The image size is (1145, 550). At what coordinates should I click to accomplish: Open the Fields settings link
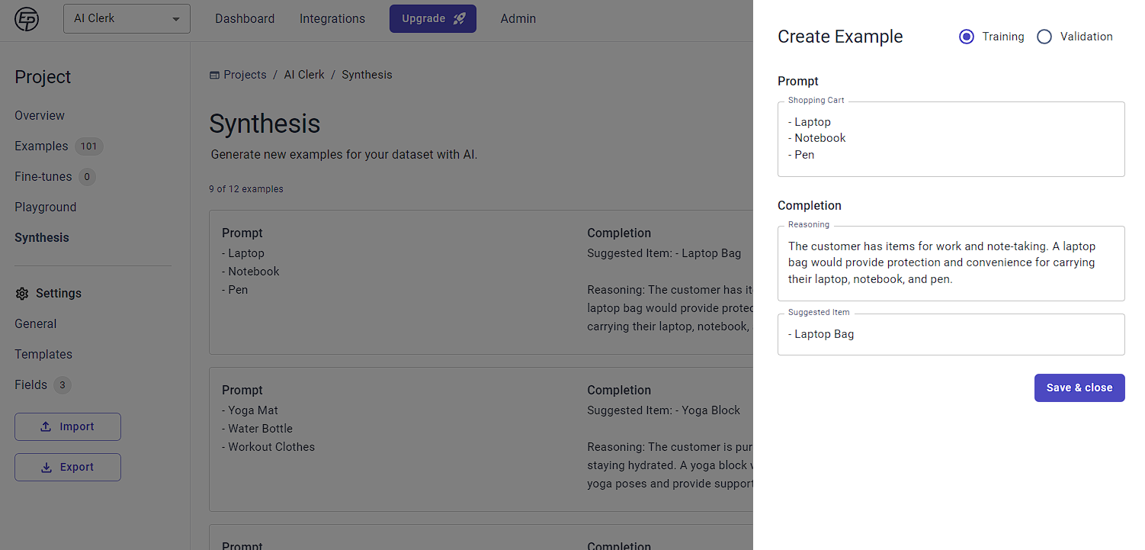31,385
